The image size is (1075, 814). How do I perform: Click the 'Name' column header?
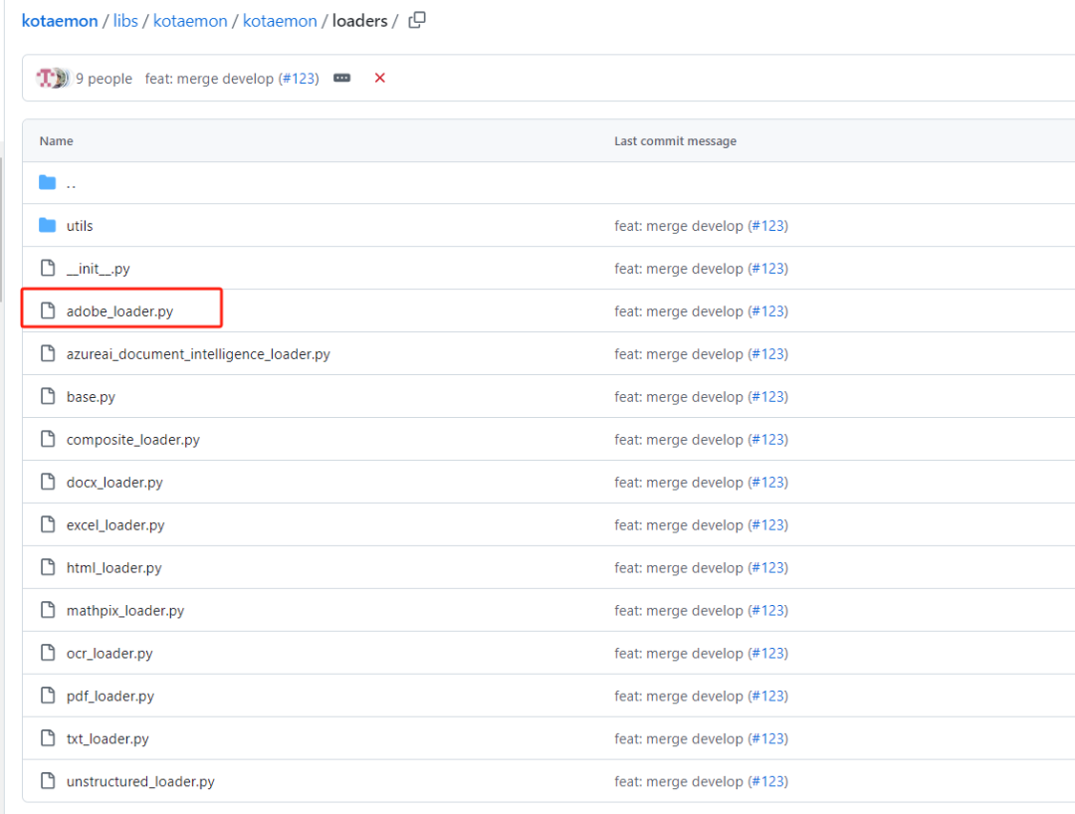pyautogui.click(x=56, y=140)
